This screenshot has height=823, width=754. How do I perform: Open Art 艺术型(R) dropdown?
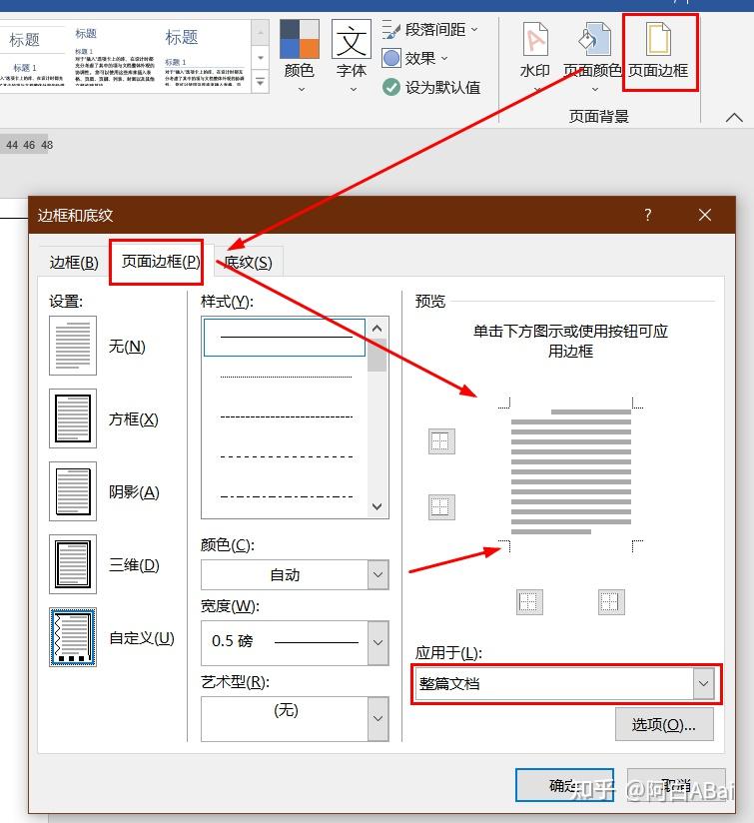(x=295, y=718)
